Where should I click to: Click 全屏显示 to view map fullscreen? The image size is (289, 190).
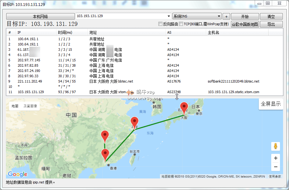click(x=271, y=104)
